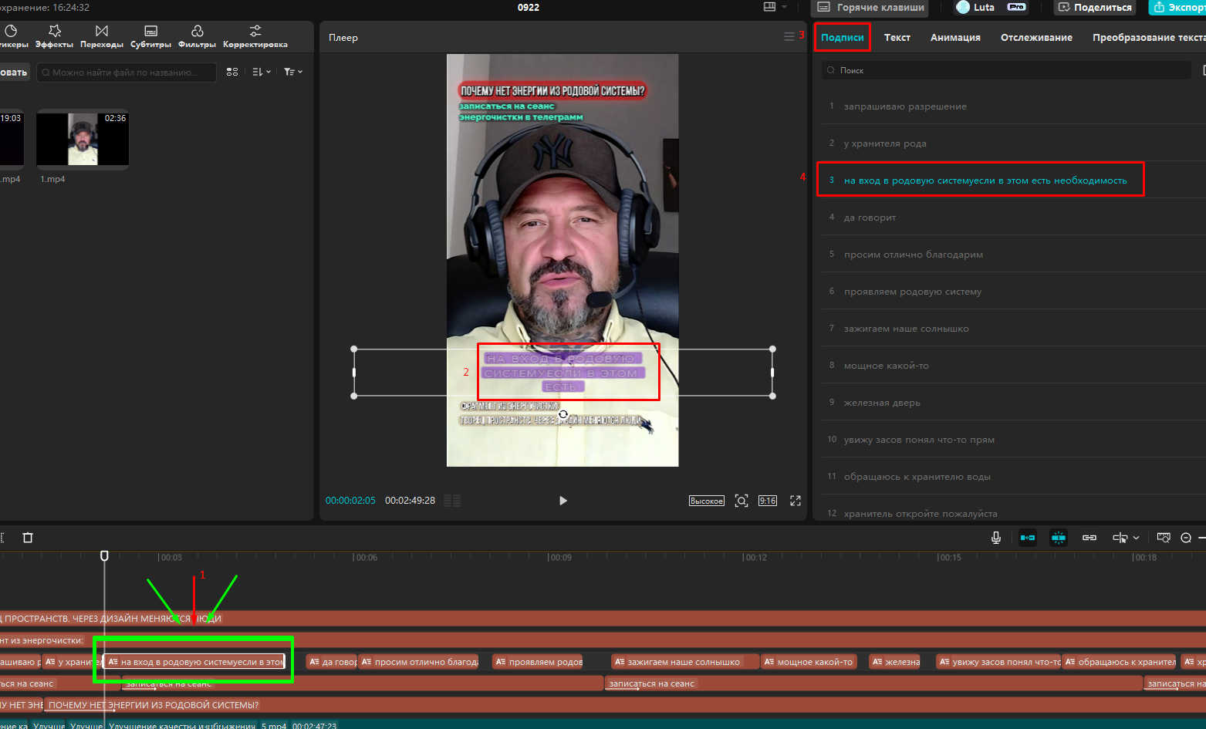Image resolution: width=1206 pixels, height=729 pixels.
Task: Open the Эффекты (Effects) panel
Action: point(54,35)
